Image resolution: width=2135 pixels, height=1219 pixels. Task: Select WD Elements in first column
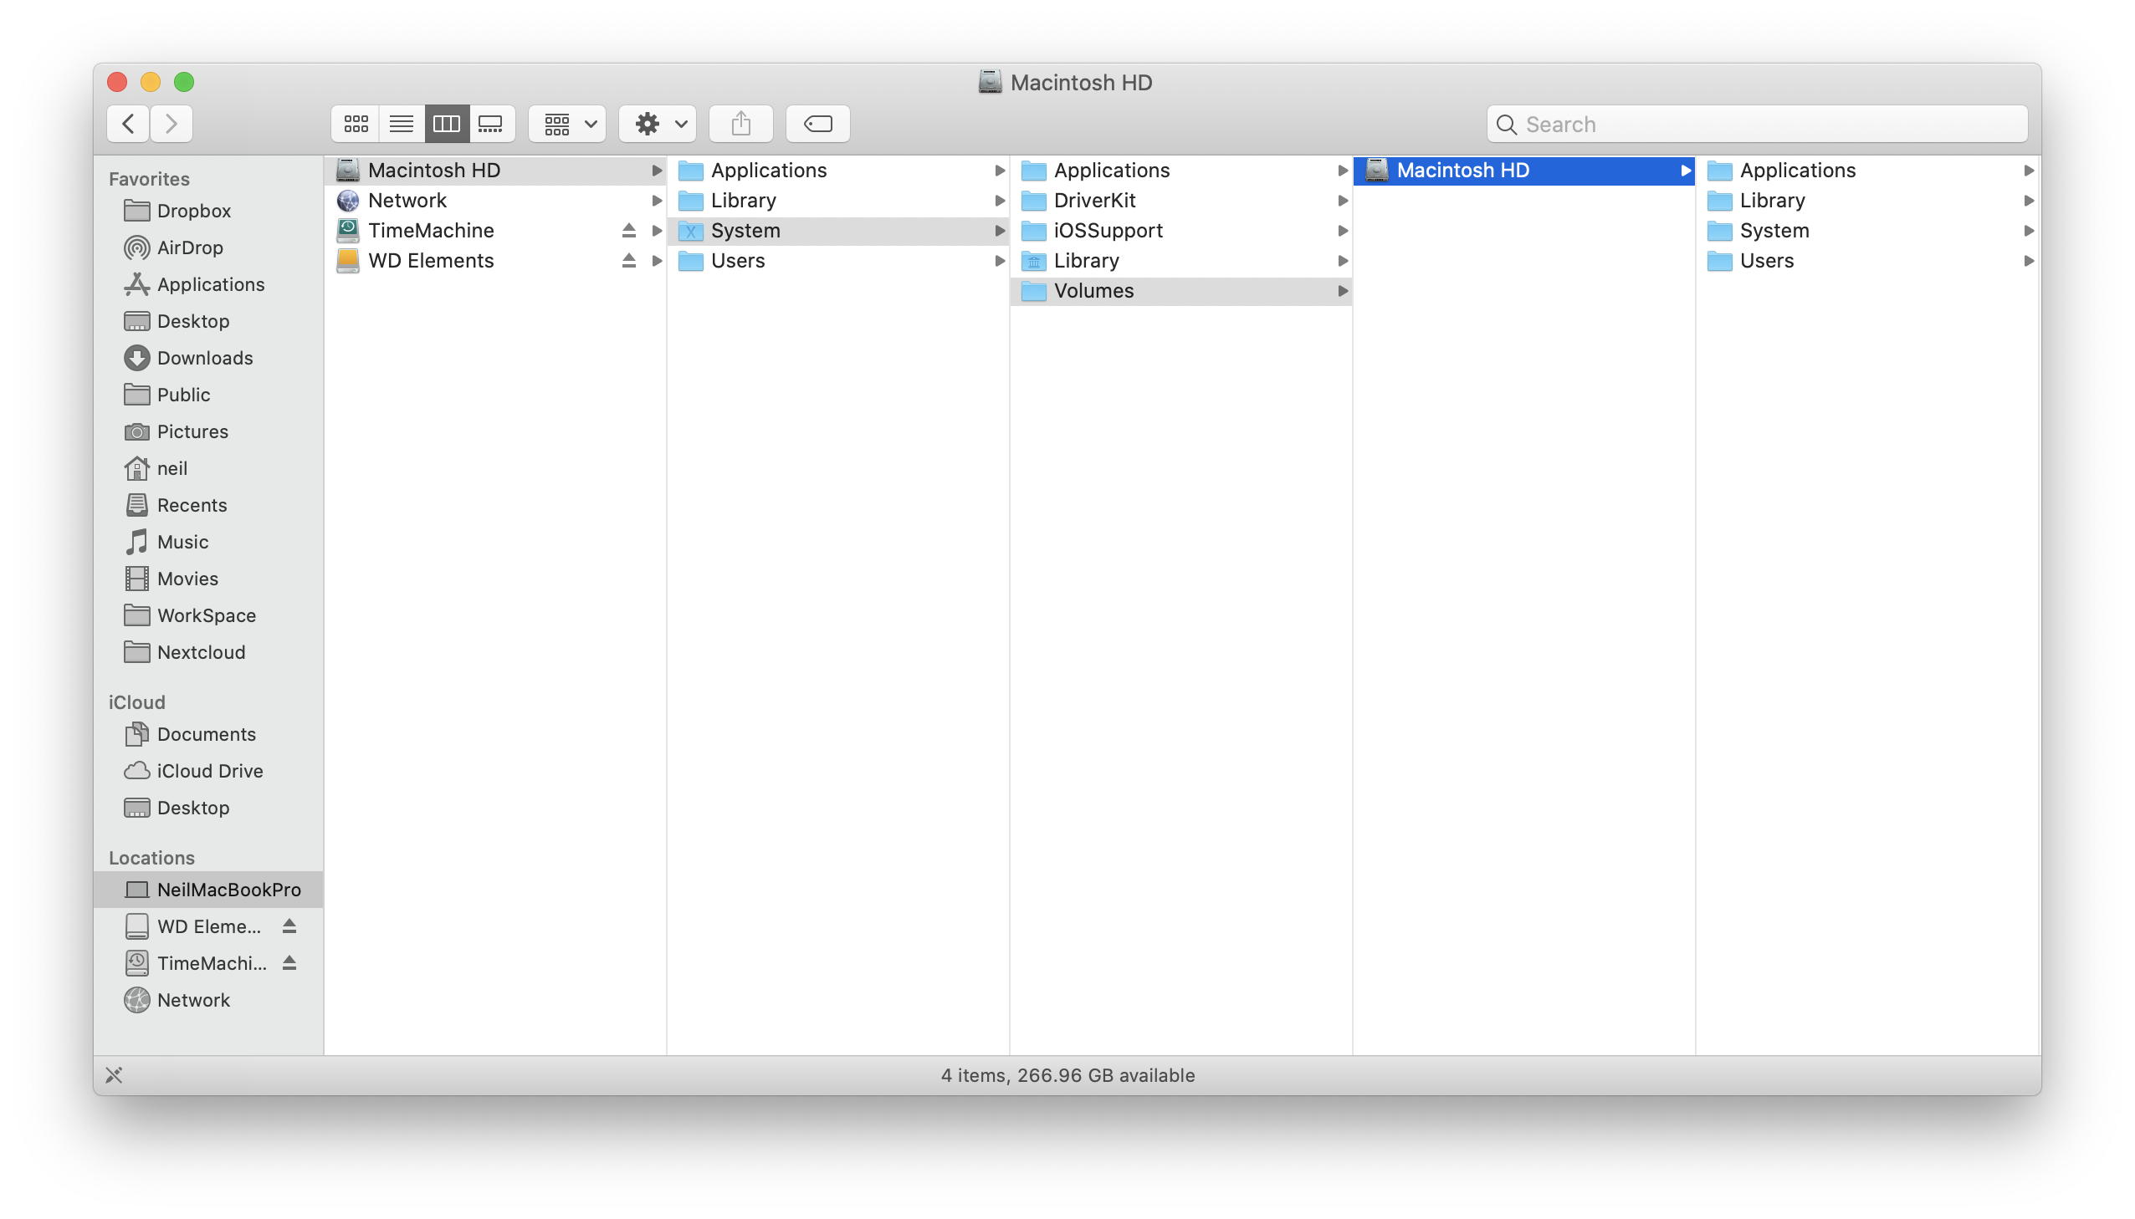(x=495, y=260)
